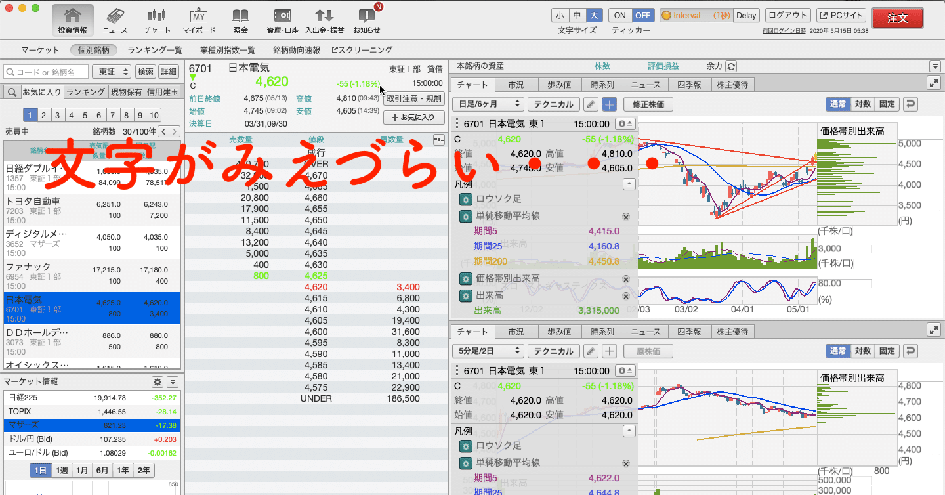Open the 資産・口座 screen
The width and height of the screenshot is (945, 495).
coord(282,18)
